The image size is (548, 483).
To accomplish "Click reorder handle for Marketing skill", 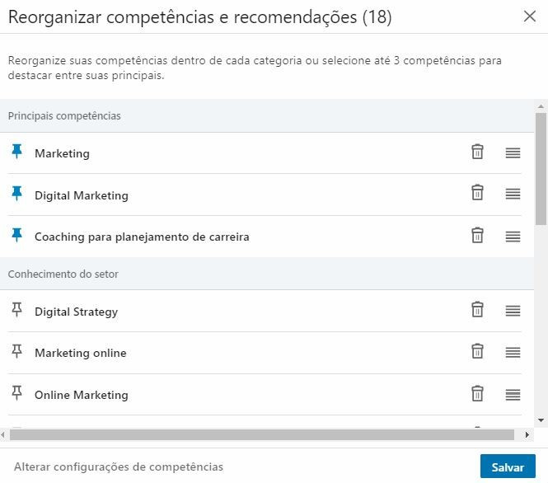I will [513, 152].
